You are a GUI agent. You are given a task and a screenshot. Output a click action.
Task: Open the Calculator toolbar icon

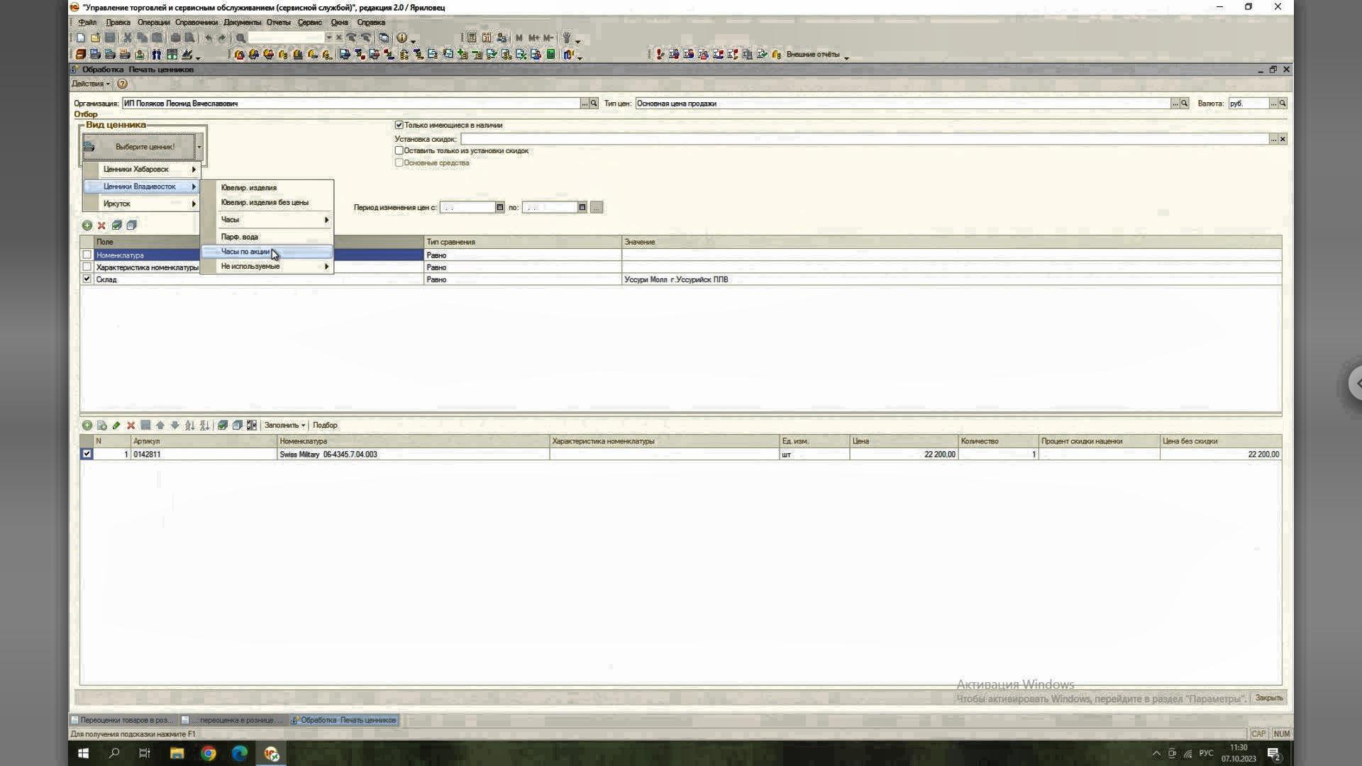pyautogui.click(x=471, y=38)
